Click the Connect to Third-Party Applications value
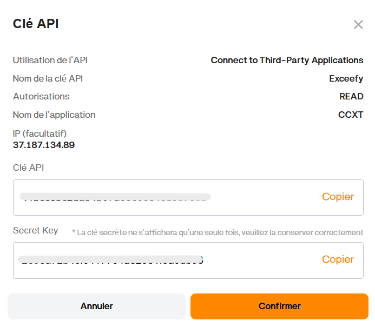375x334 pixels. pyautogui.click(x=287, y=60)
